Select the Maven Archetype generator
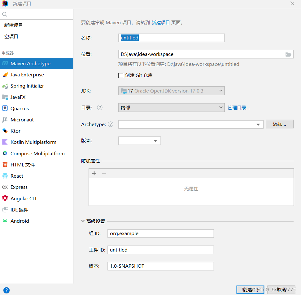 tap(37, 63)
